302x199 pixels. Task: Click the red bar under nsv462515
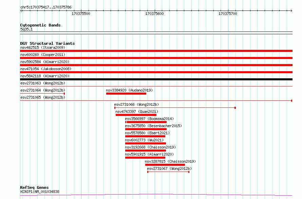156,51
